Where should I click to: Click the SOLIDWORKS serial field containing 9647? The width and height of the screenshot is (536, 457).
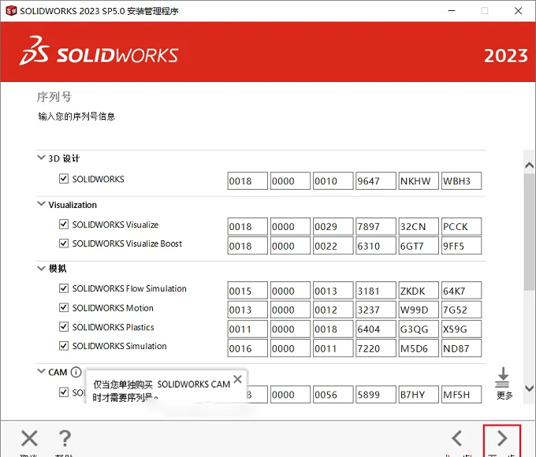coord(376,180)
